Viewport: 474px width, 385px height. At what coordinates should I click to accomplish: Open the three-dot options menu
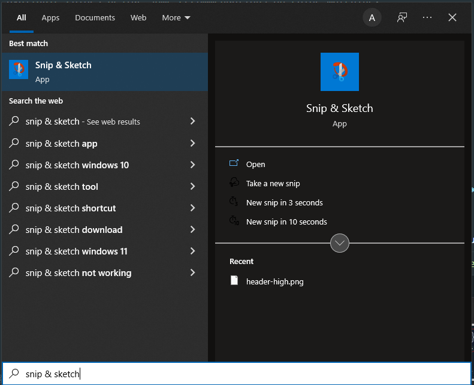(427, 17)
